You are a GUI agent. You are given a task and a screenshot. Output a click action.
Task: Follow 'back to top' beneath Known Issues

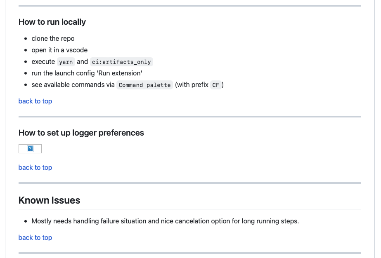(35, 238)
